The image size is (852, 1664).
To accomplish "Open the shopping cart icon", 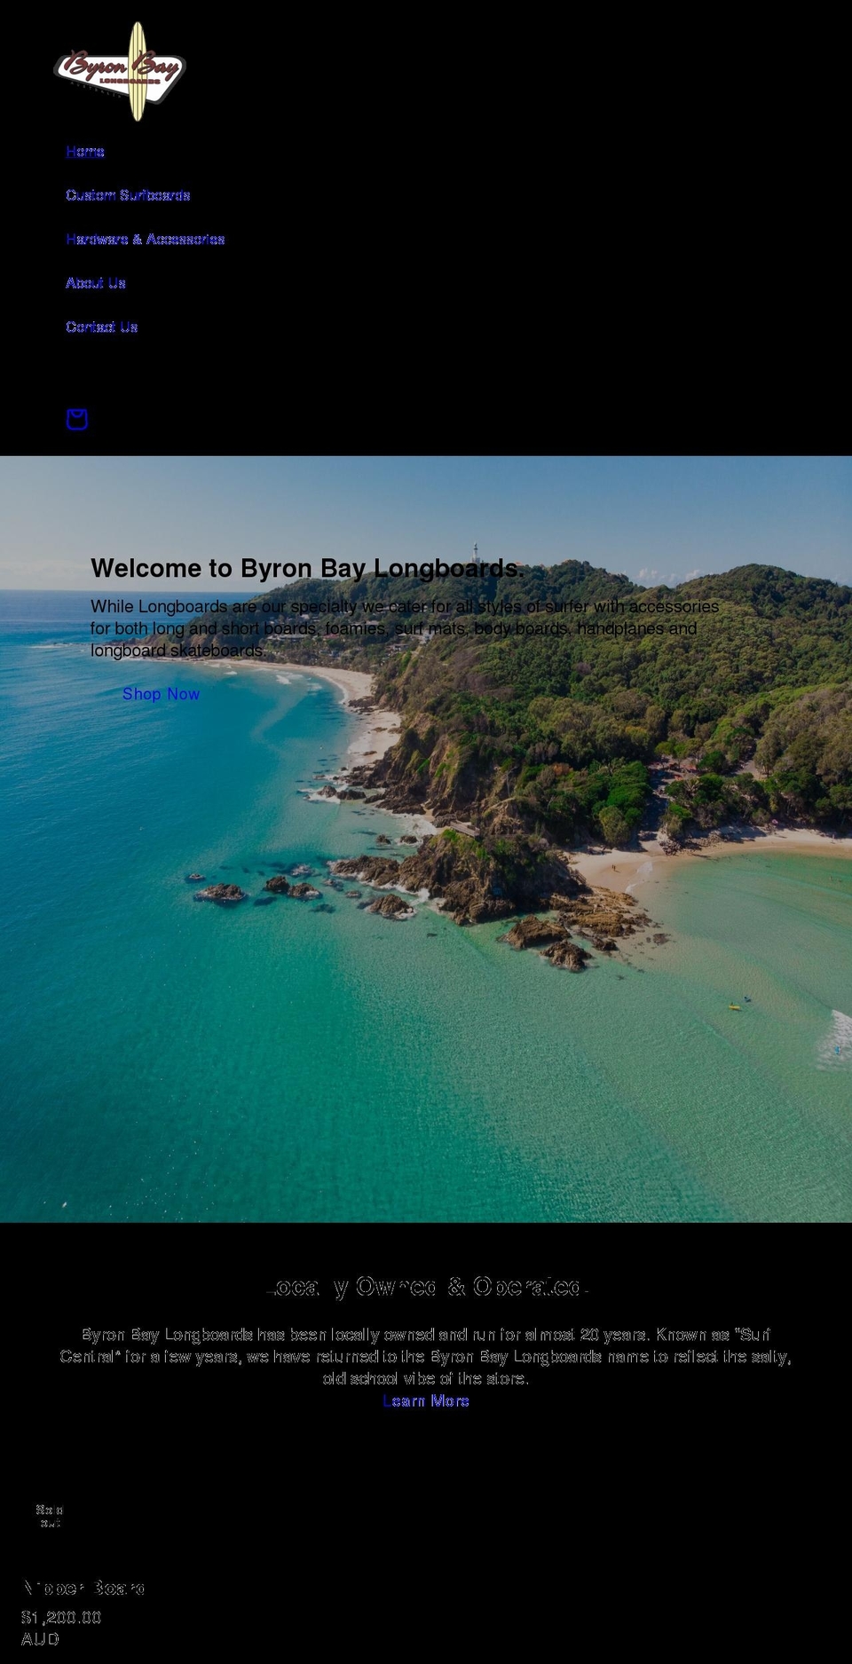I will point(77,419).
